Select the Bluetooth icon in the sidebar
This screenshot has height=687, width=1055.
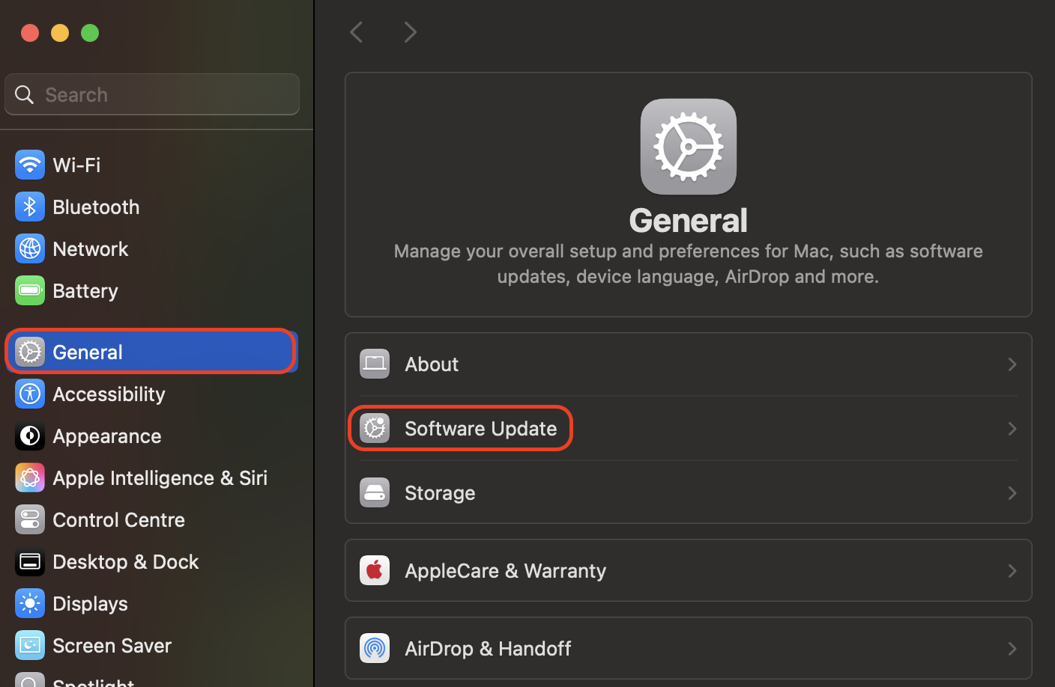[30, 207]
